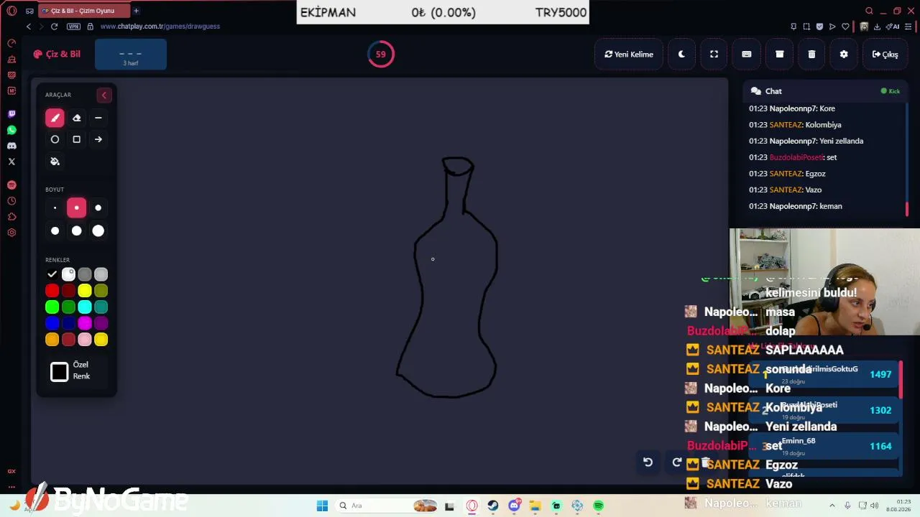Select the paint bucket fill tool

(x=55, y=162)
